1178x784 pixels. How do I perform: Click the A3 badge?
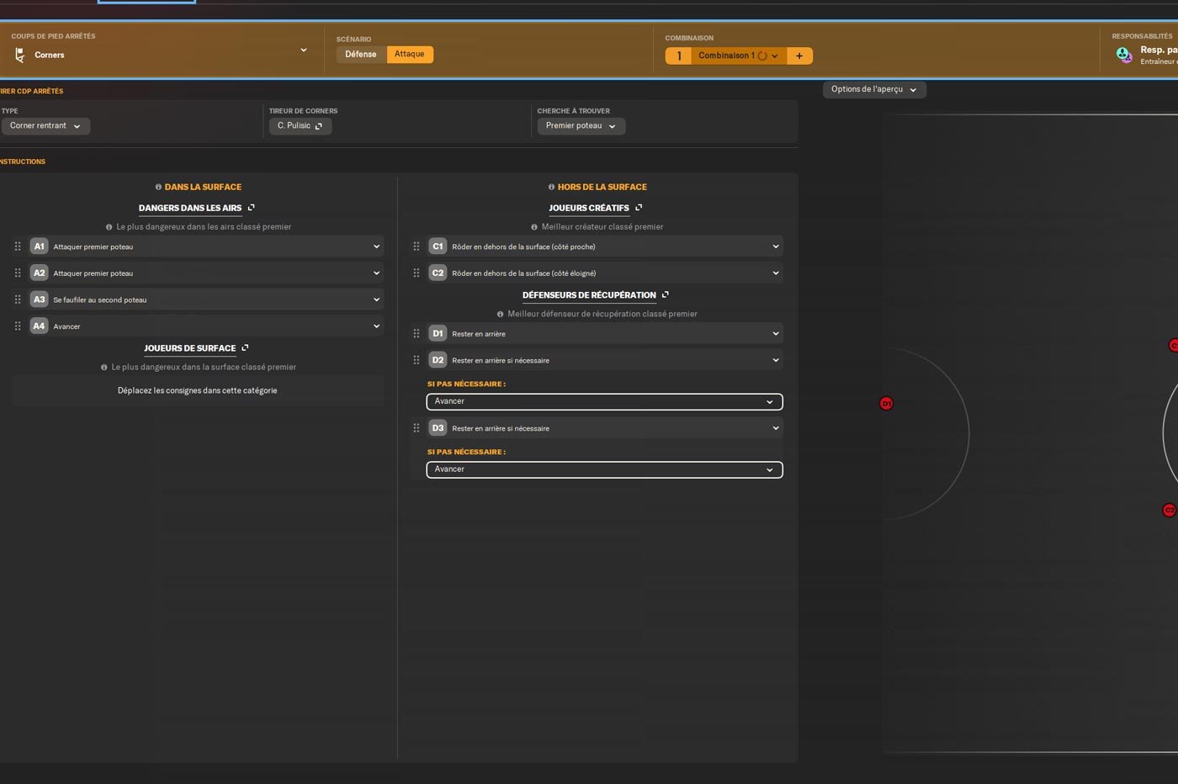[x=39, y=299]
